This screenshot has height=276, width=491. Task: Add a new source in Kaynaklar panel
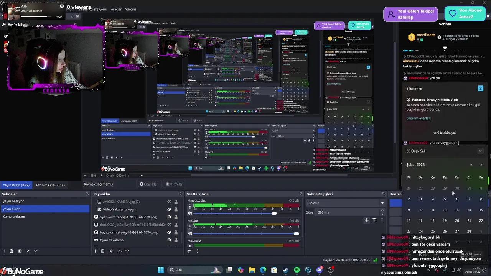[96, 251]
